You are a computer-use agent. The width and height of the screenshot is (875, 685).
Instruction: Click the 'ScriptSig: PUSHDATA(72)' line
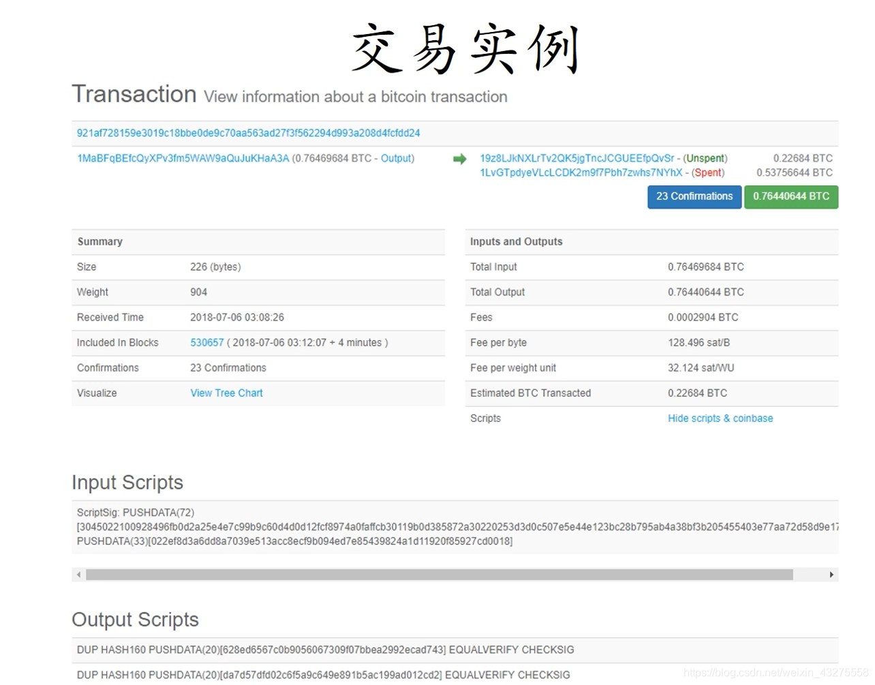pyautogui.click(x=136, y=513)
